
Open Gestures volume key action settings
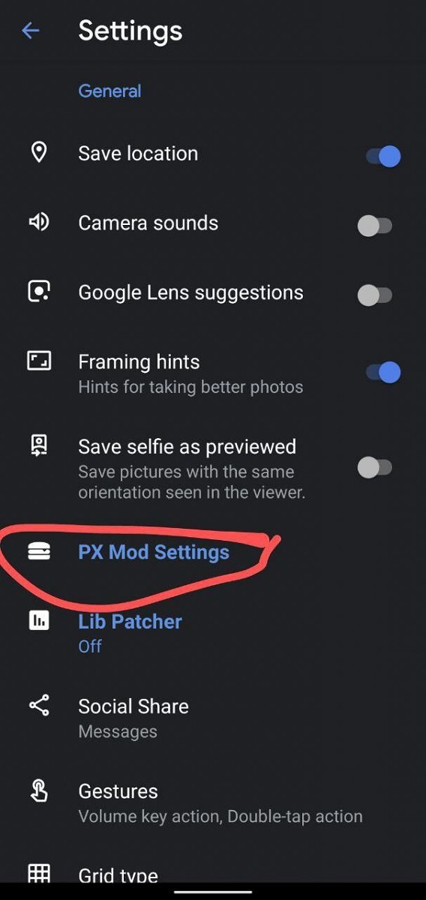coord(213,802)
